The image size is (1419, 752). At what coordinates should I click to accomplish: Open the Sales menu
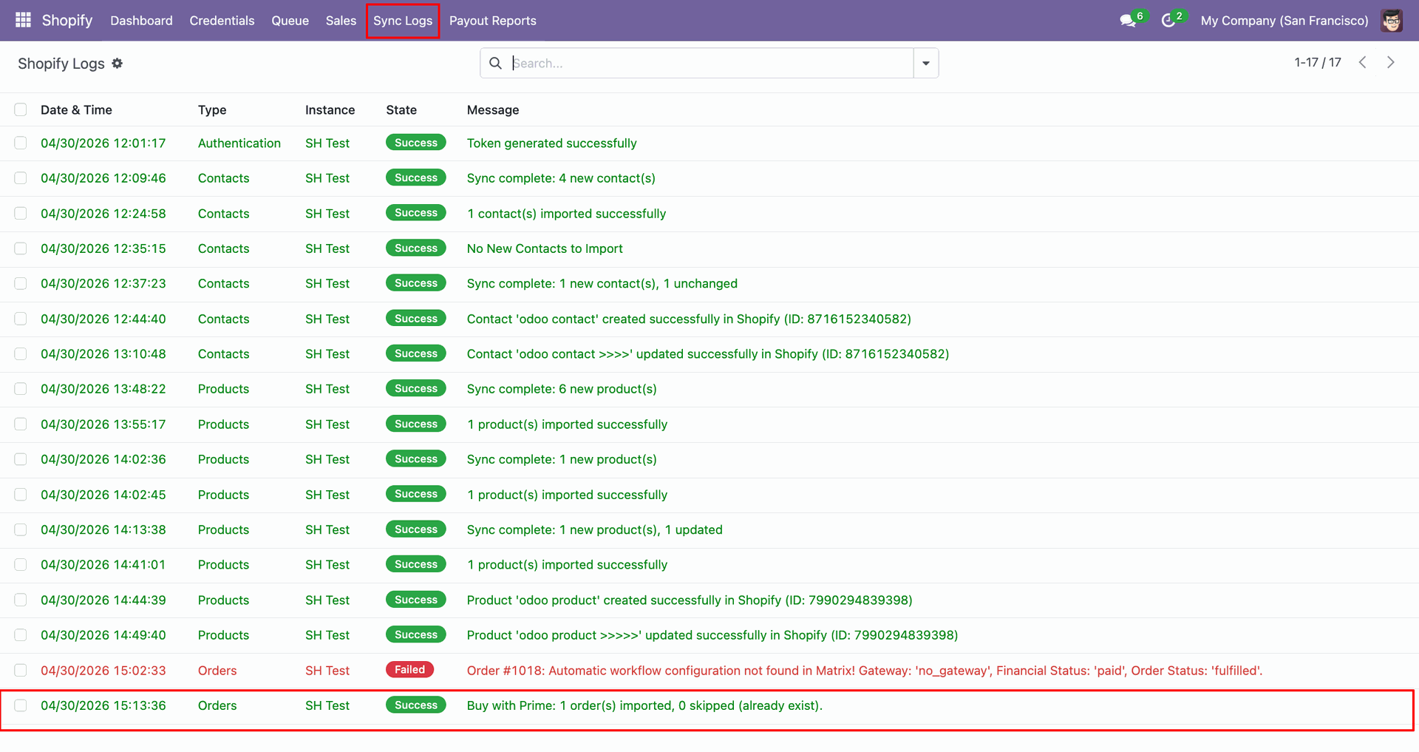(x=341, y=21)
